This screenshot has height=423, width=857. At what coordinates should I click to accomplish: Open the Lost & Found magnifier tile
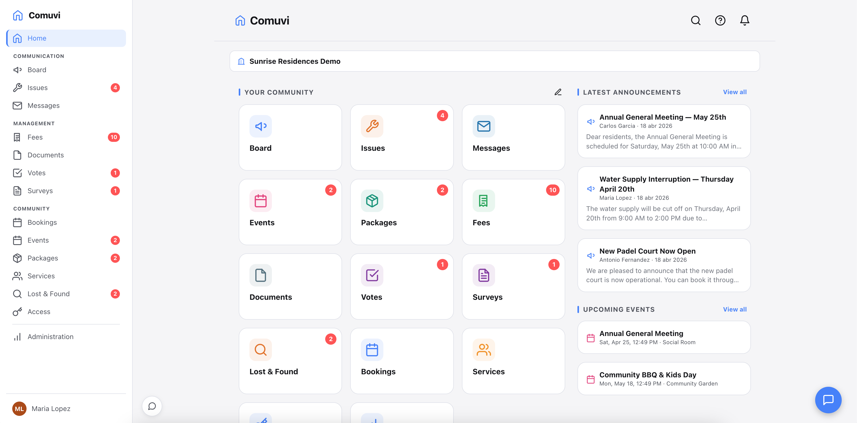(290, 361)
